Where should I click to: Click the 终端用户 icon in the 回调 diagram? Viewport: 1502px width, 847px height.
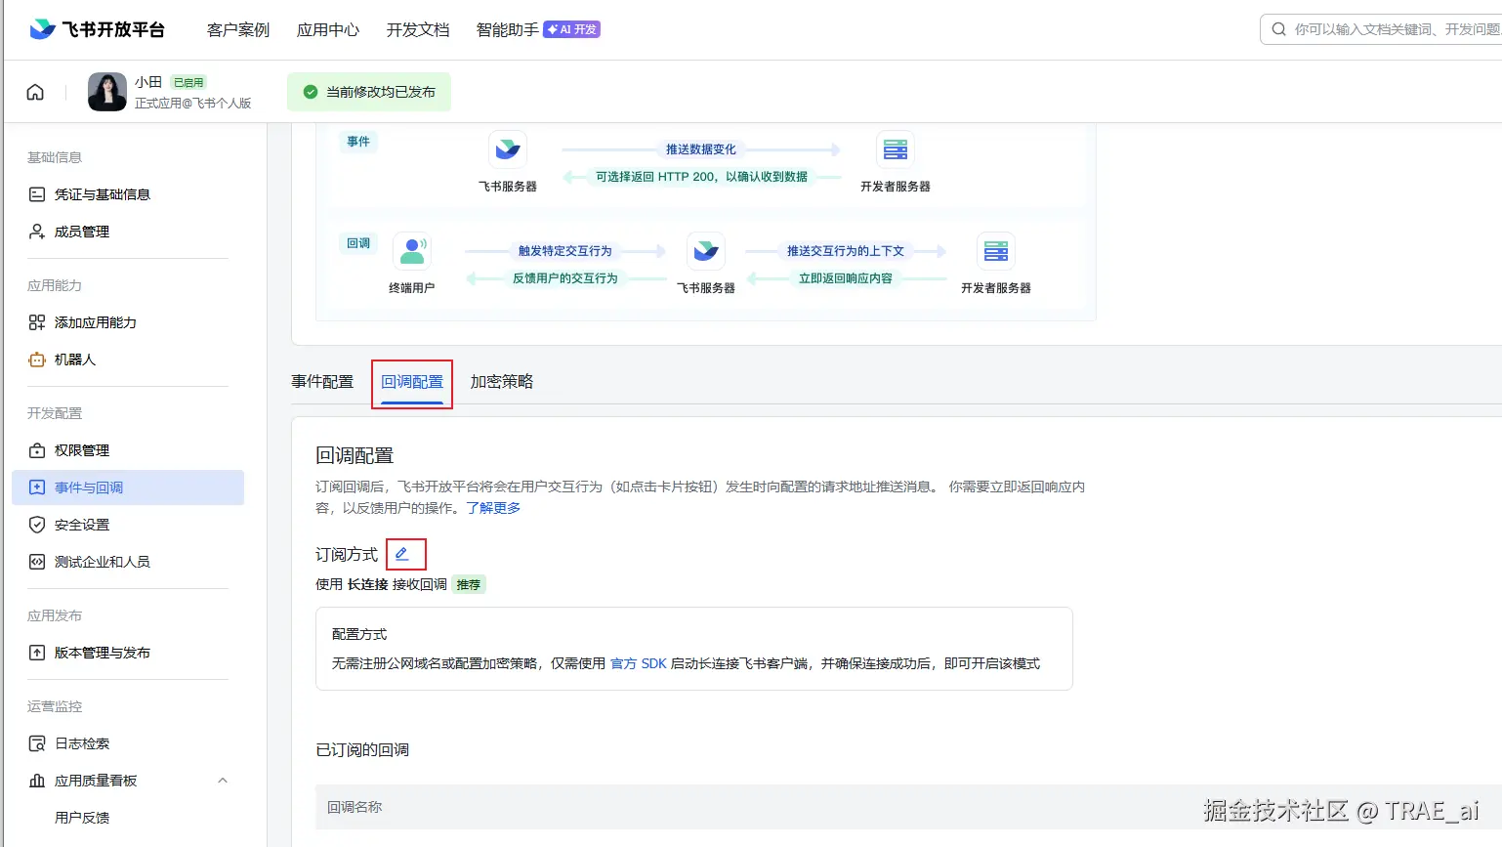(x=412, y=251)
